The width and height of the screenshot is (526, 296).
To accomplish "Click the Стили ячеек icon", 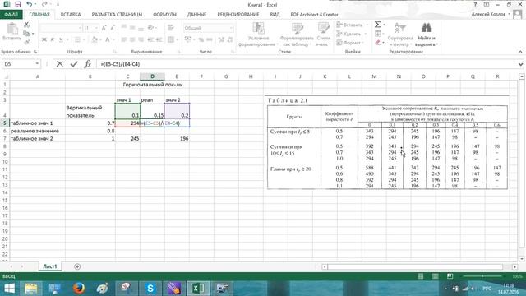I will pyautogui.click(x=323, y=28).
